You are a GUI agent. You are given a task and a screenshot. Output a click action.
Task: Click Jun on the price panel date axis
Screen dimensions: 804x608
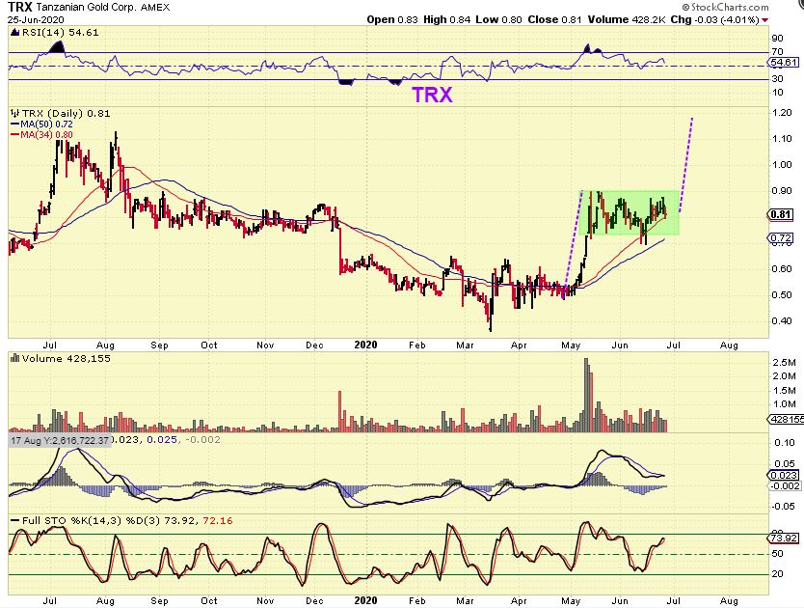click(620, 345)
